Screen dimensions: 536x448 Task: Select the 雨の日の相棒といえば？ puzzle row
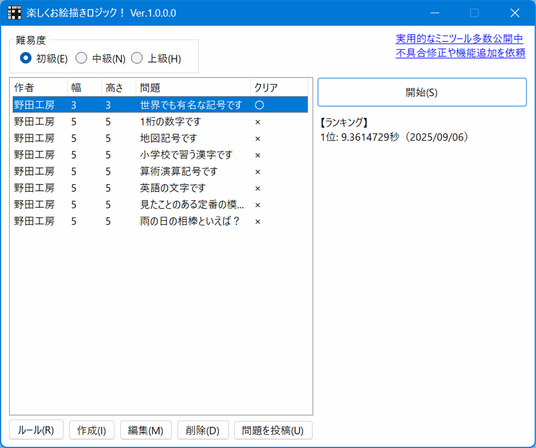160,221
